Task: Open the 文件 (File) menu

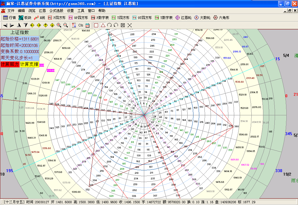Action: coord(11,10)
